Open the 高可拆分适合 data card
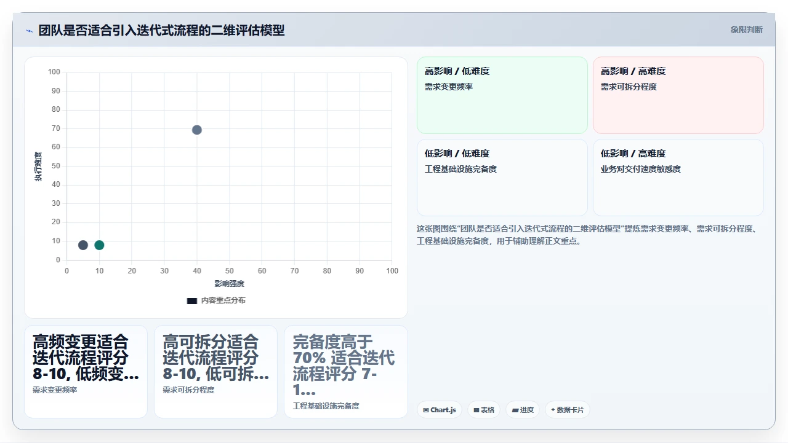 click(215, 372)
